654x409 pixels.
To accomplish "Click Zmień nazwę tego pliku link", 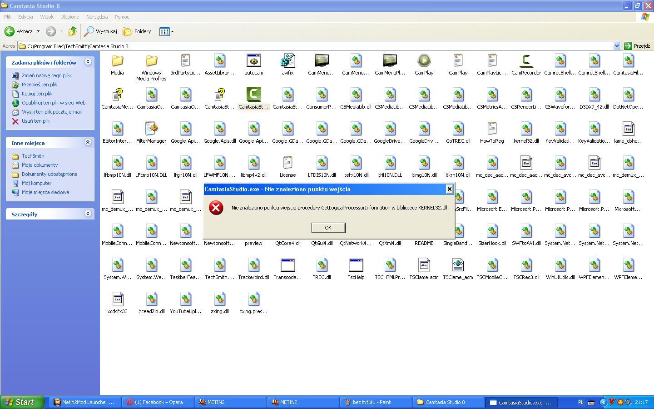I will (x=47, y=75).
